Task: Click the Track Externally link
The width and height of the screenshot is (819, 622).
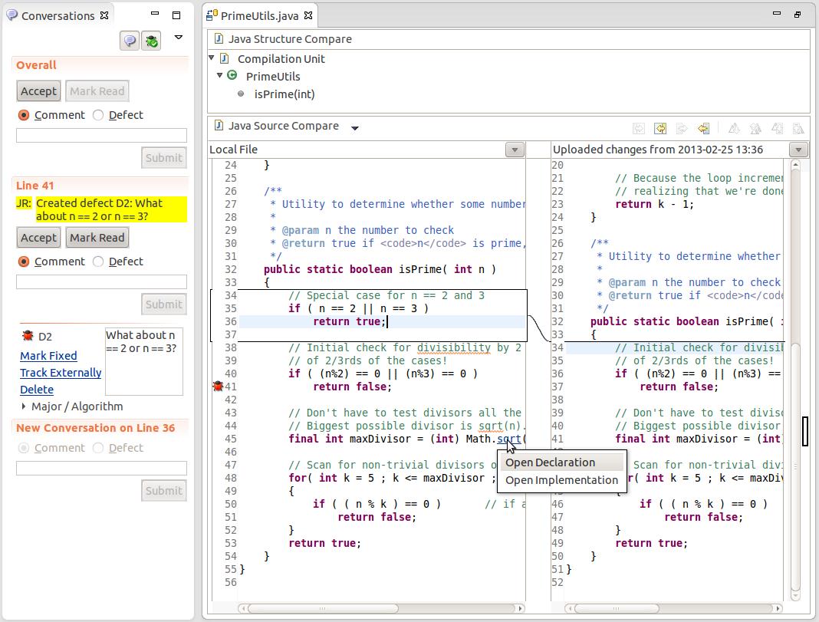Action: click(61, 373)
